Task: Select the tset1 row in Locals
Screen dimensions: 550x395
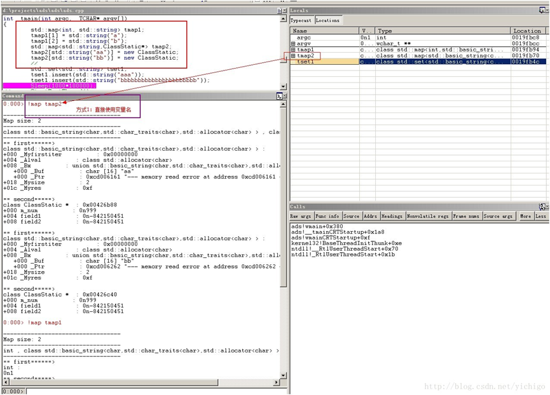Action: pyautogui.click(x=418, y=62)
